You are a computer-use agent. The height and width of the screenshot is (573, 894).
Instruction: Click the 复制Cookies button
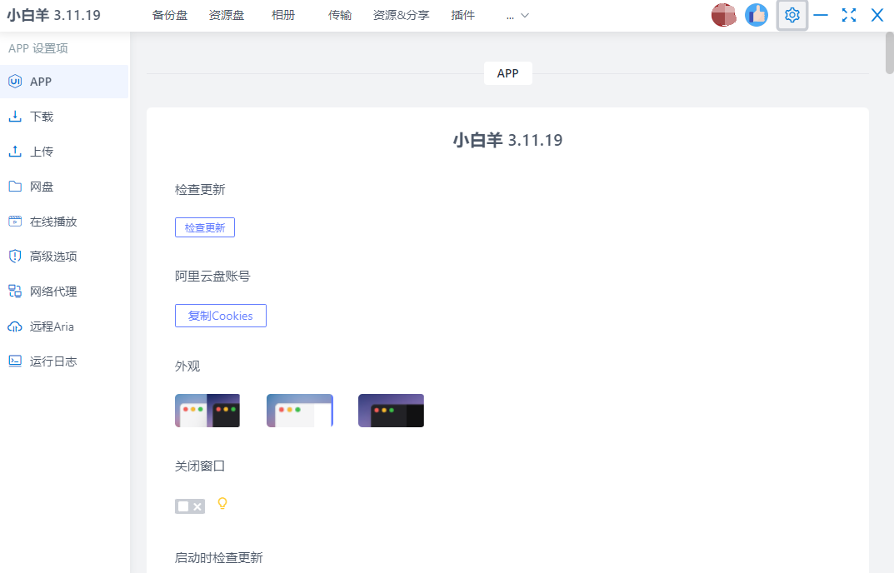(221, 316)
